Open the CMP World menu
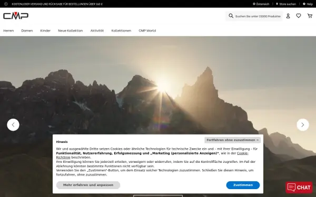 pos(147,30)
